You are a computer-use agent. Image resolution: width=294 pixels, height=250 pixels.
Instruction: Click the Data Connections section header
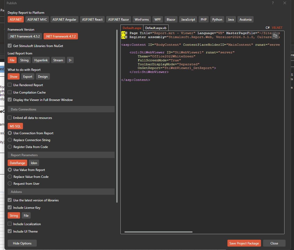click(x=61, y=109)
